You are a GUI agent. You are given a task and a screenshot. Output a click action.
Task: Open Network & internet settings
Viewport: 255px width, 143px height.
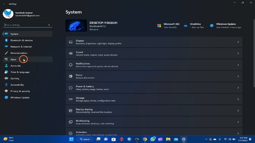coord(27,46)
